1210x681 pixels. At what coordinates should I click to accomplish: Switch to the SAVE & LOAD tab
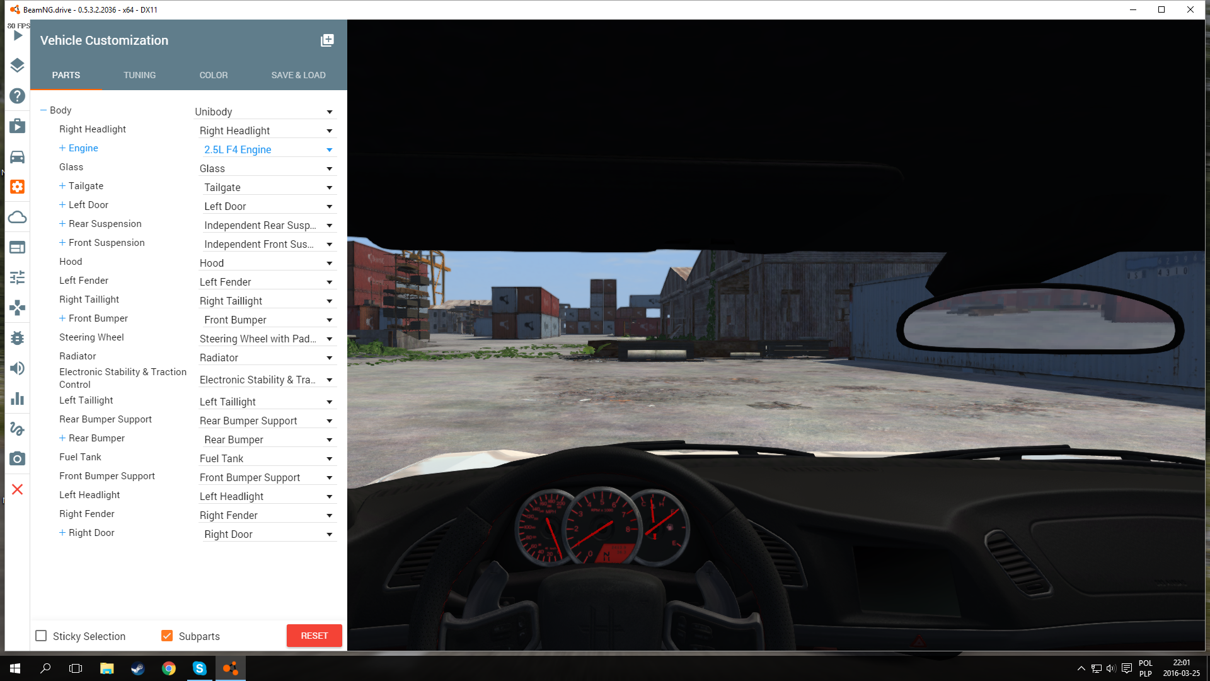click(x=299, y=75)
